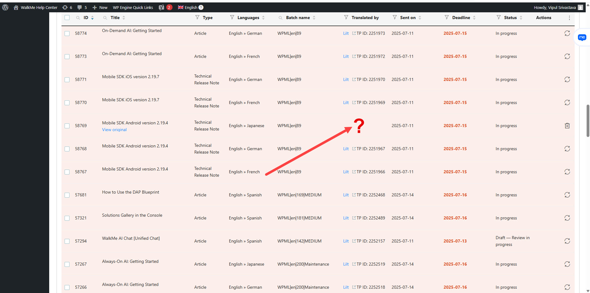Click title WalkMe AI Chat [Unified Chat]
Screen dimensions: 590x293
(x=131, y=238)
